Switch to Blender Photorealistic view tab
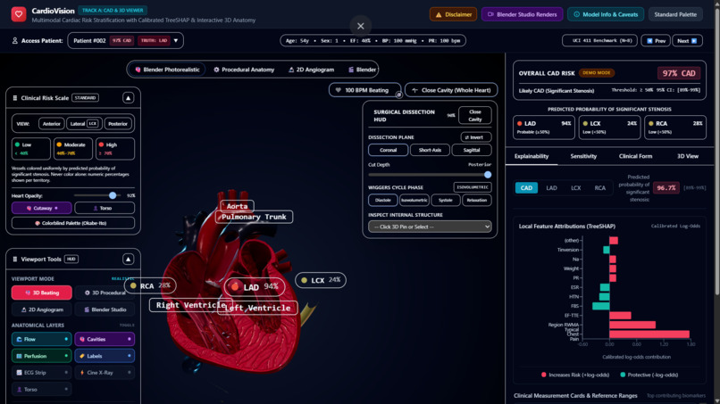The image size is (720, 404). click(167, 70)
